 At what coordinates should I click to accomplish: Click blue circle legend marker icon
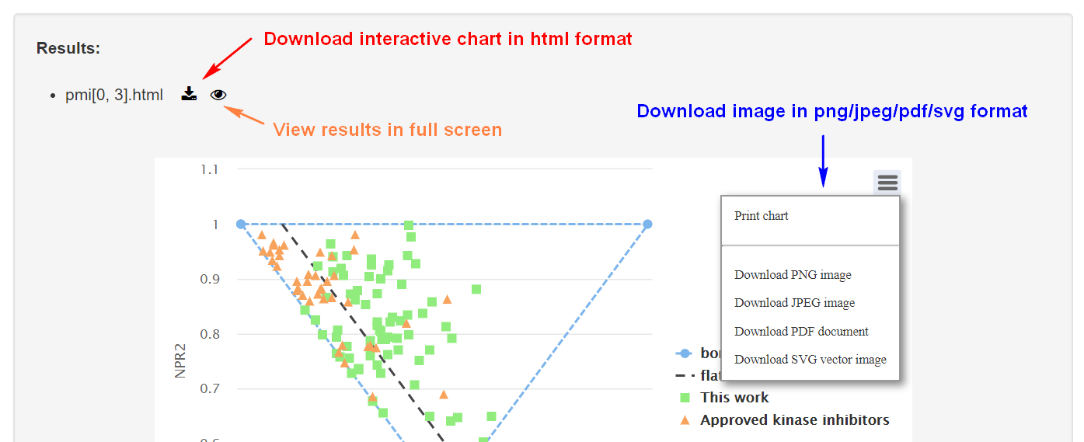pos(684,353)
